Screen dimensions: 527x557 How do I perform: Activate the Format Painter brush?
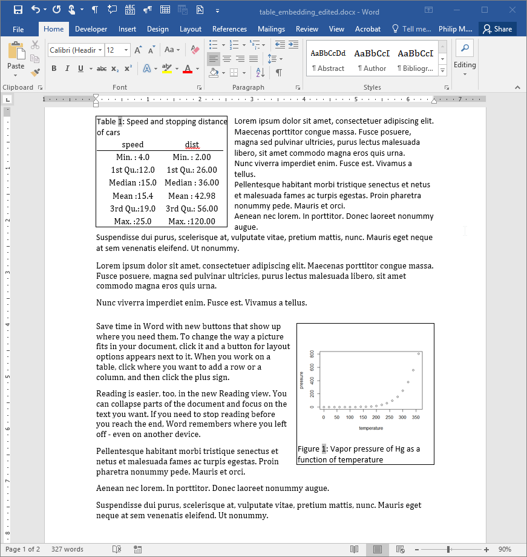click(34, 73)
